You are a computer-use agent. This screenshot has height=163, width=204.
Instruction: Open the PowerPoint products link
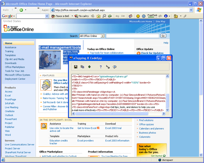(x=11, y=119)
